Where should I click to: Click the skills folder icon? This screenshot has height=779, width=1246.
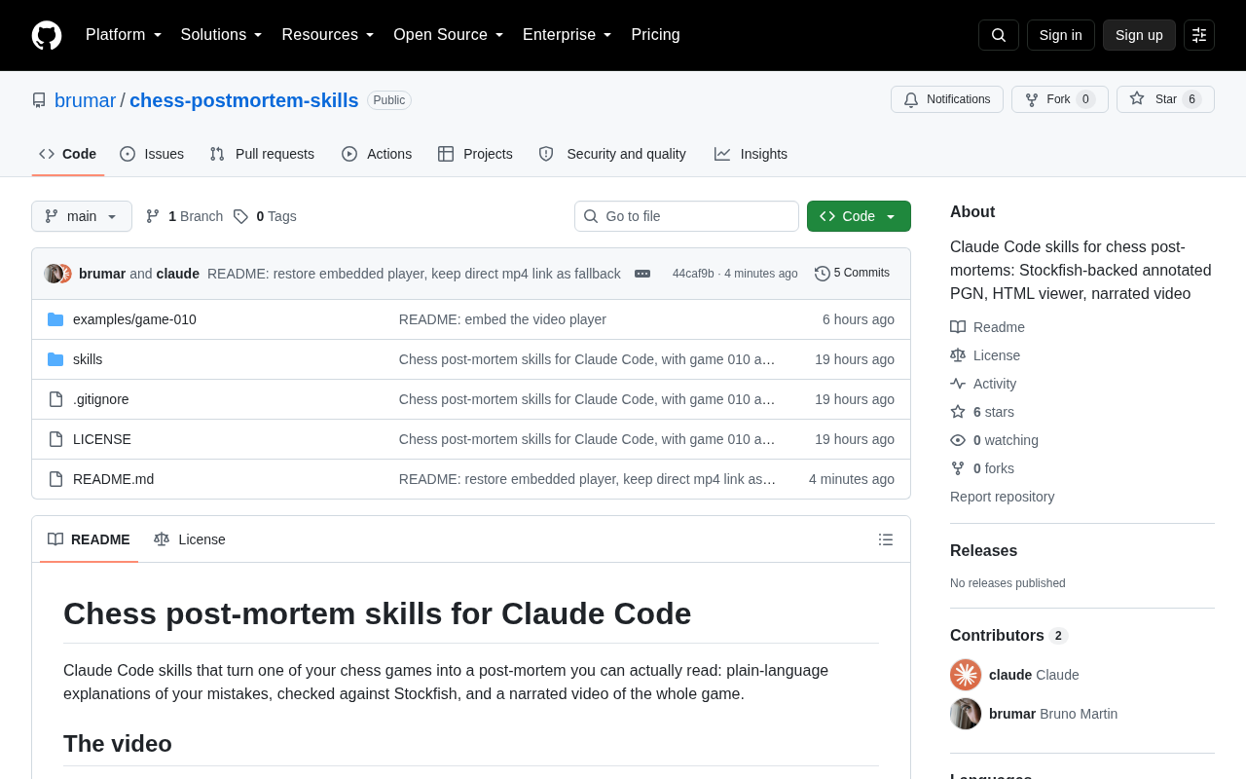pos(55,359)
